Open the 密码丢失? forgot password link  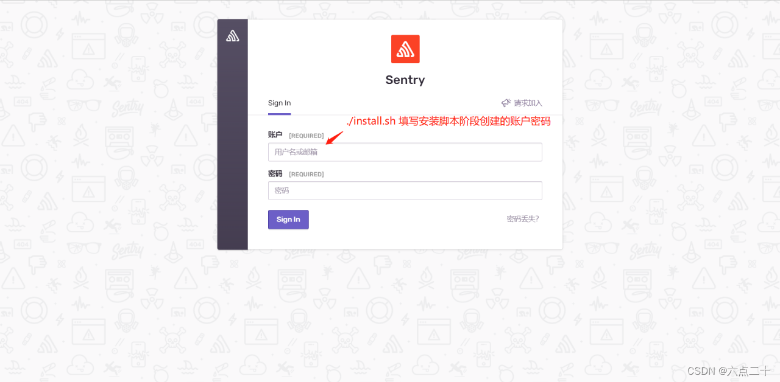coord(523,219)
